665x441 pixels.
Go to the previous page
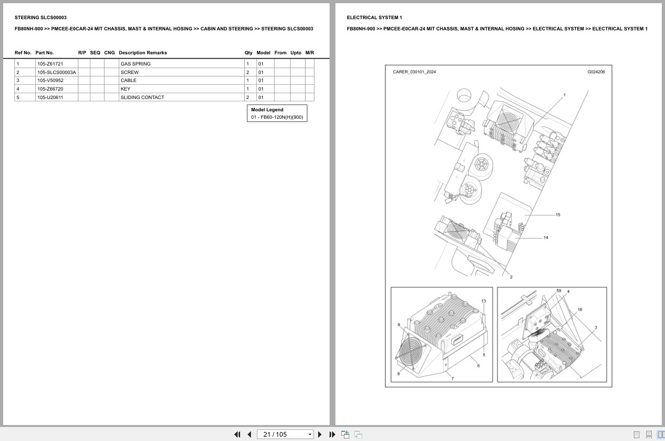(x=249, y=435)
